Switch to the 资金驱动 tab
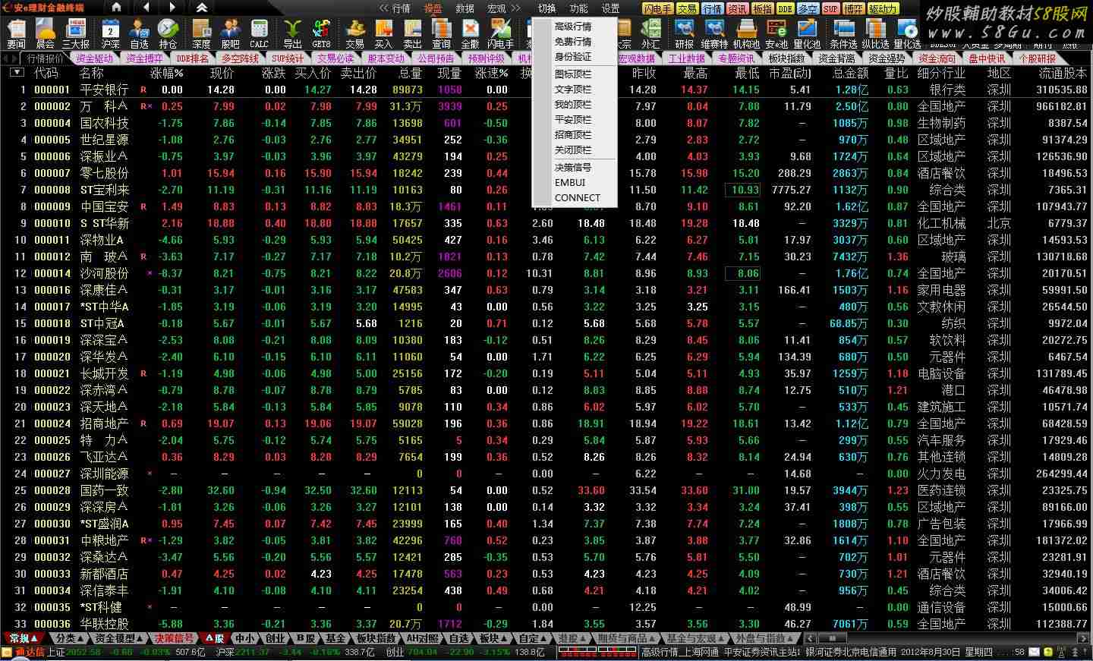The image size is (1093, 661). (x=94, y=58)
